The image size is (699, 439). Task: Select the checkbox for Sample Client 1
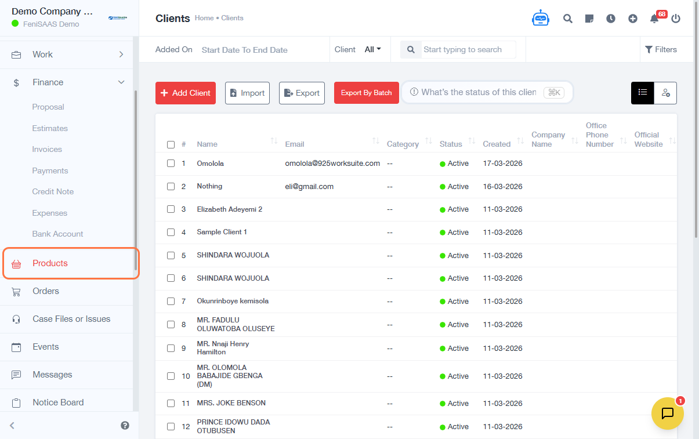[x=171, y=232]
